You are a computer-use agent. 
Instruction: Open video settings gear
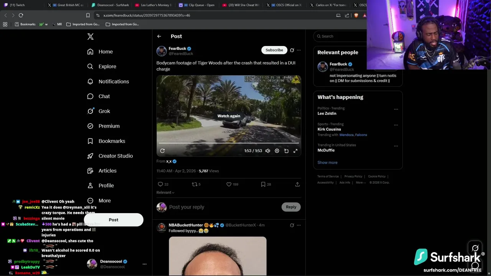pyautogui.click(x=277, y=151)
